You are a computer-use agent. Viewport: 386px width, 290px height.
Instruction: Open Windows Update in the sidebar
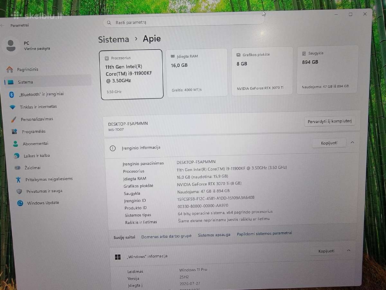pos(43,203)
